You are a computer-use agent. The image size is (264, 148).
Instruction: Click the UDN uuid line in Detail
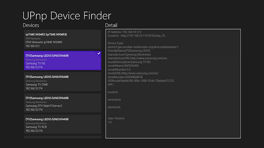(x=141, y=81)
